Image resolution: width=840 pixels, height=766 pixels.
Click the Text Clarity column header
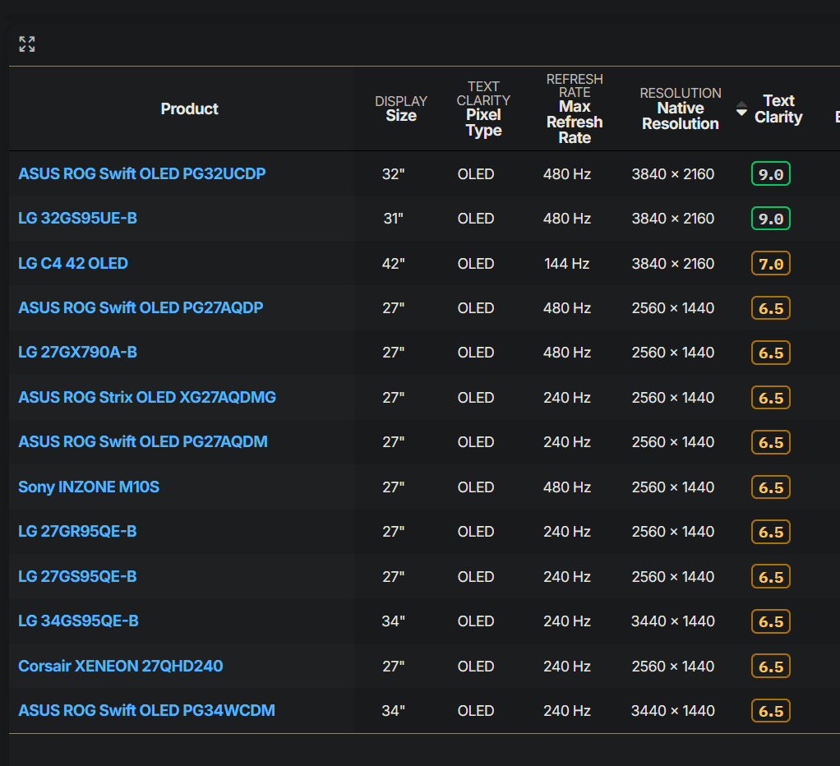click(778, 108)
